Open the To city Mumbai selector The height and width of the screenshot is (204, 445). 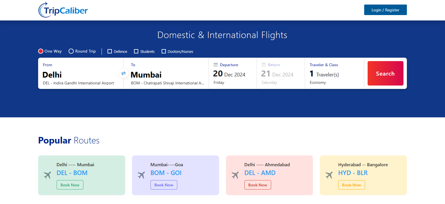[x=167, y=75]
